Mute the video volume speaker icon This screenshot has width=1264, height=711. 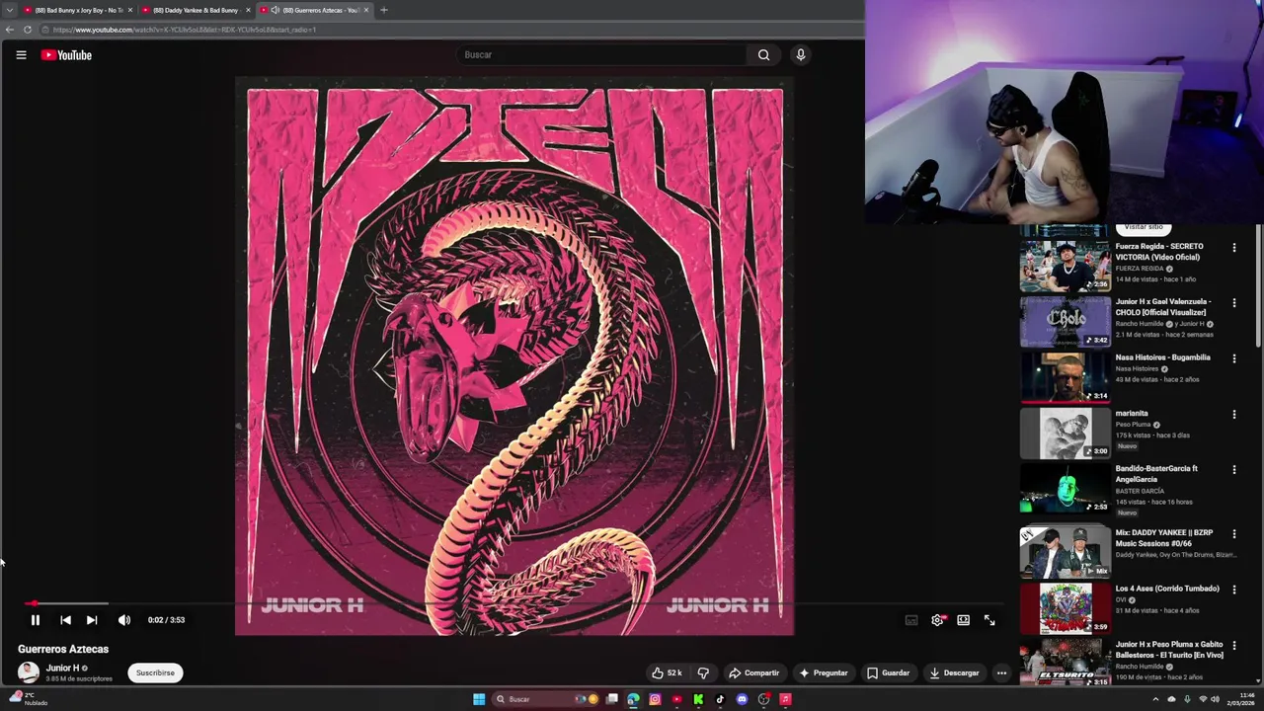123,620
